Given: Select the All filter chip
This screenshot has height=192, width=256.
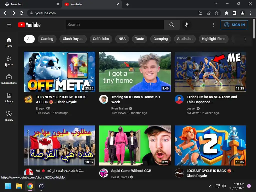Looking at the screenshot, I should (29, 39).
